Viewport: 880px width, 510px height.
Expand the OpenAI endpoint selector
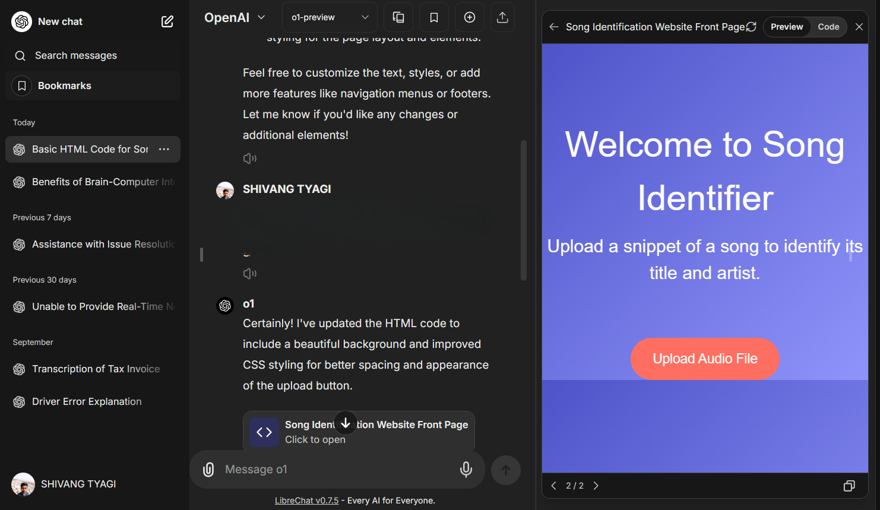coord(235,18)
